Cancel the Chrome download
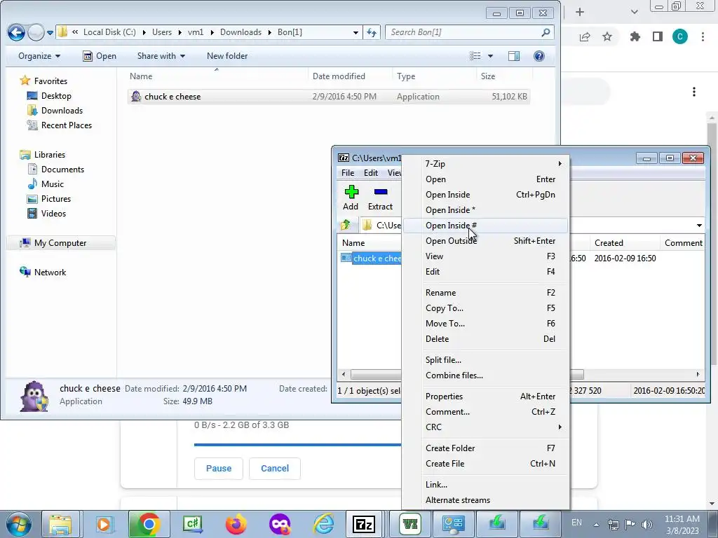The width and height of the screenshot is (718, 538). (275, 469)
